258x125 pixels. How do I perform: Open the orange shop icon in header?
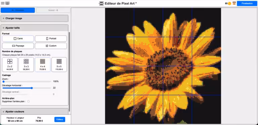(234, 3)
